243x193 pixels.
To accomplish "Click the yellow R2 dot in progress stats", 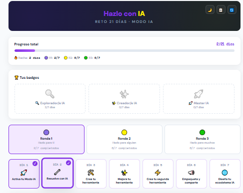I will pyautogui.click(x=65, y=58).
